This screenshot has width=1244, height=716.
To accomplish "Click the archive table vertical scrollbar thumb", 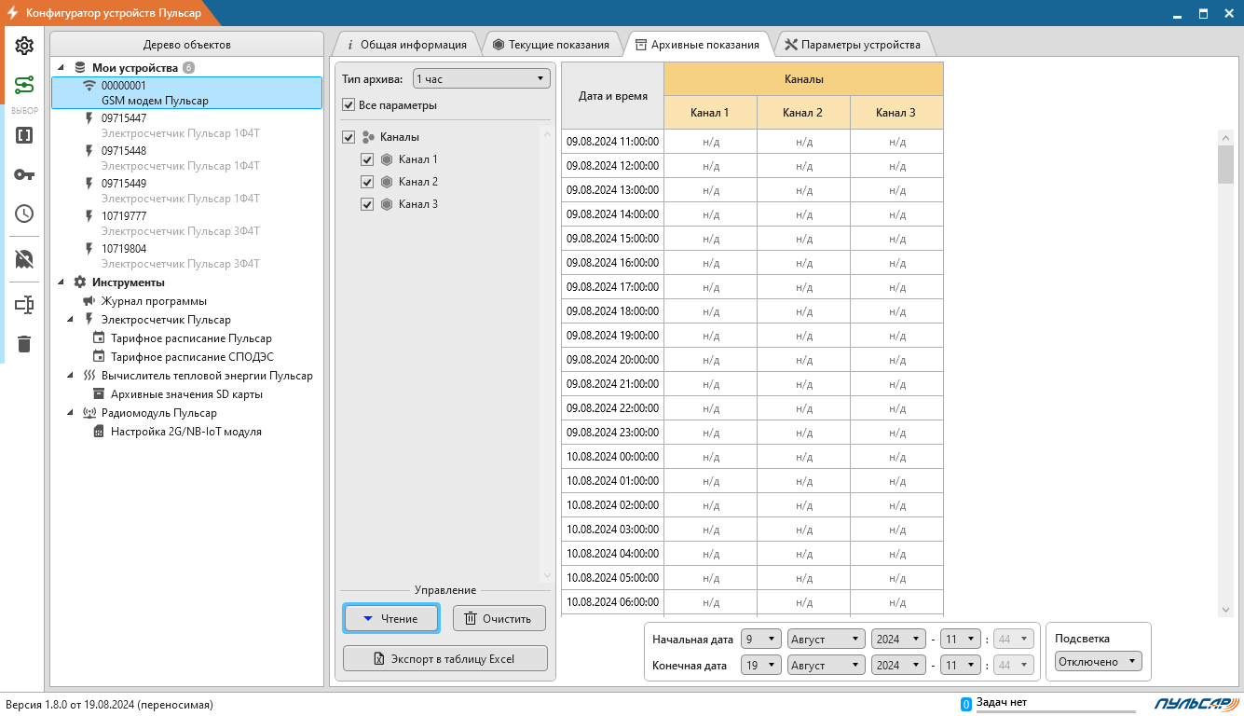I will point(1225,165).
